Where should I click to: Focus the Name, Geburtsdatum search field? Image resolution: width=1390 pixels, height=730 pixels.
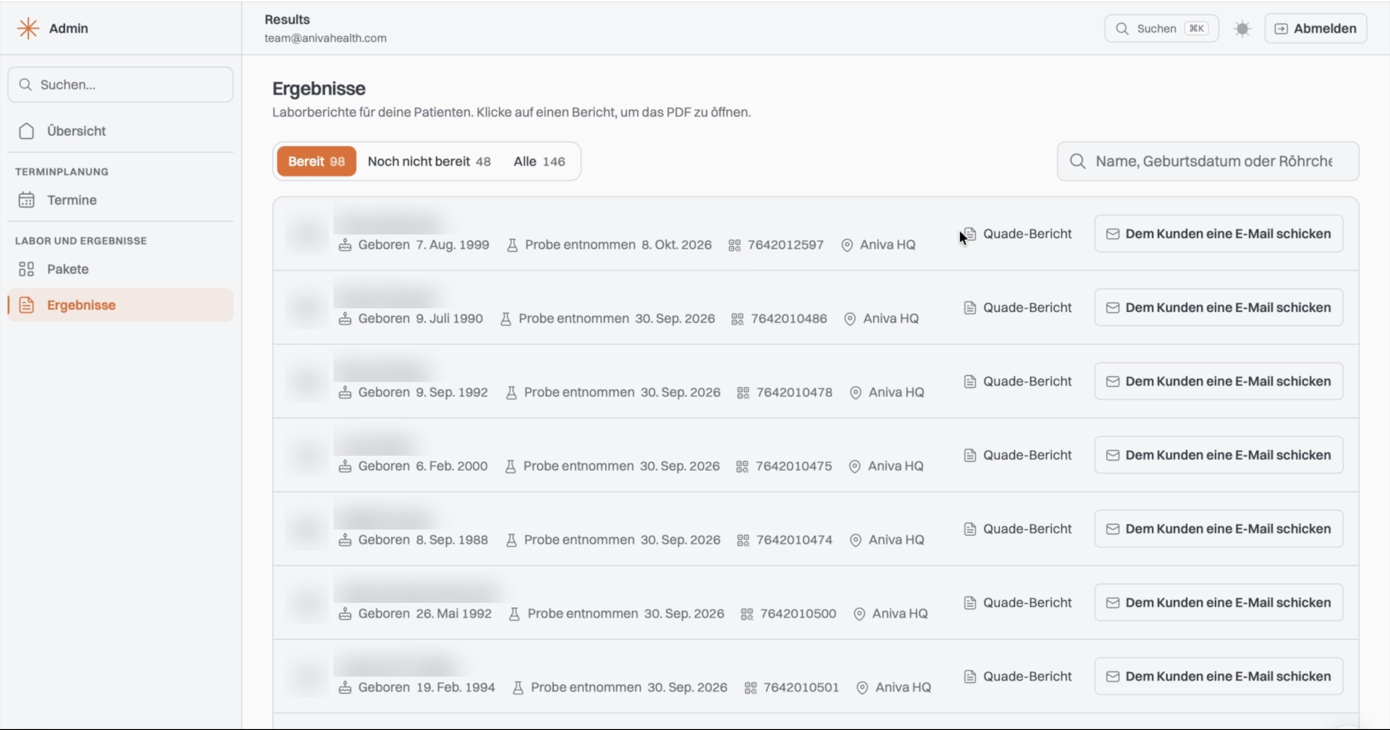[1208, 161]
